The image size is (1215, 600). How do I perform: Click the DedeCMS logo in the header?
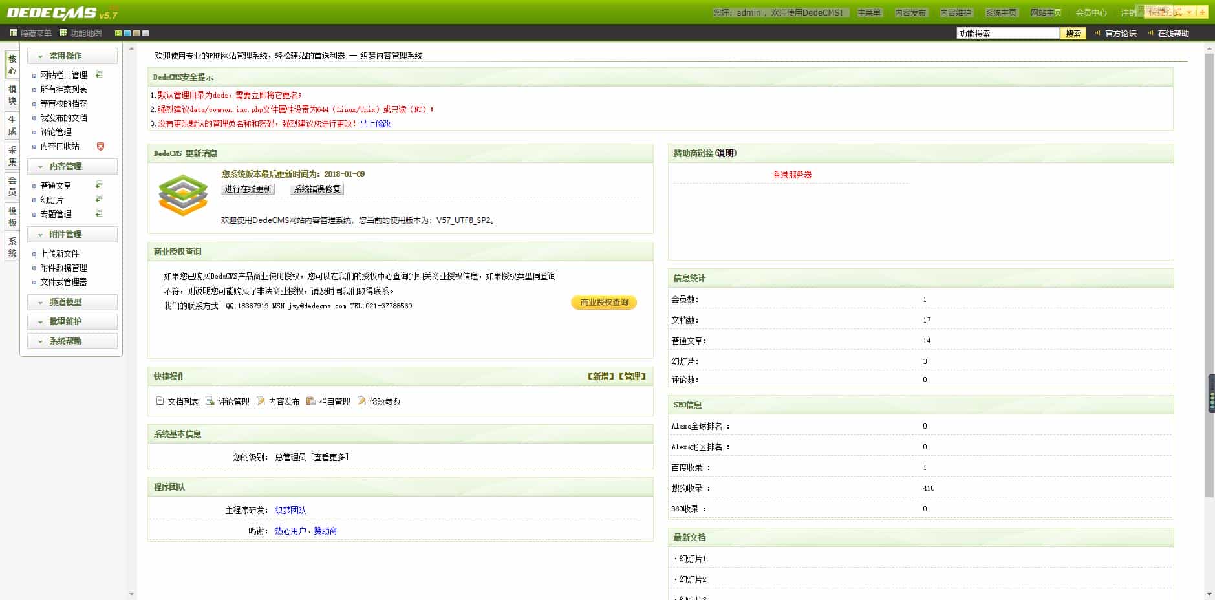(62, 13)
